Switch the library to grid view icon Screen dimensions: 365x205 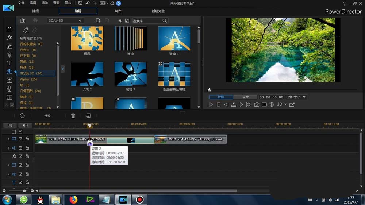[119, 20]
